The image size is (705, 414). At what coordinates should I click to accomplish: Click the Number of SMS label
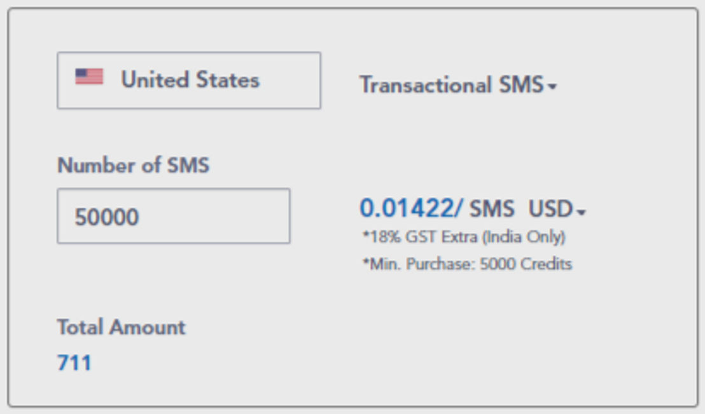[133, 165]
